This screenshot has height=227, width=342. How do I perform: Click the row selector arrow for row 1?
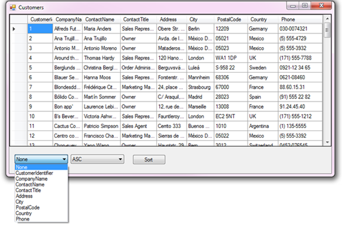(x=14, y=29)
